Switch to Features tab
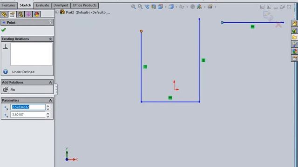The width and height of the screenshot is (298, 167). coord(8,5)
